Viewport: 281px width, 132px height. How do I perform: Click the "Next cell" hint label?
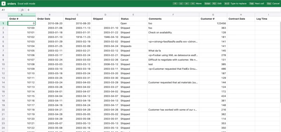pos(260,4)
